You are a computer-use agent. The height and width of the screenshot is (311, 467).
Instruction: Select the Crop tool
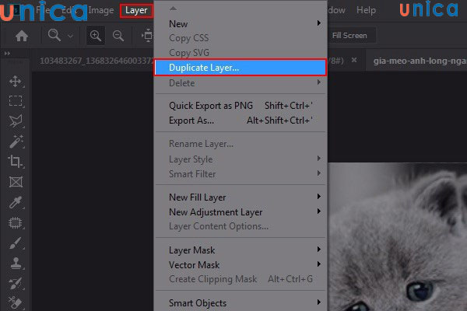point(15,162)
